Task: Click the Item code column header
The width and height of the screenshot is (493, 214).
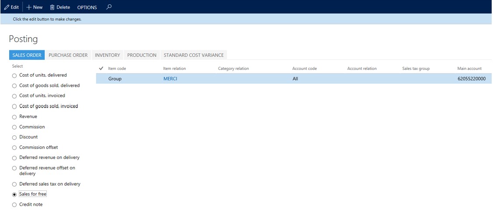Action: (117, 69)
